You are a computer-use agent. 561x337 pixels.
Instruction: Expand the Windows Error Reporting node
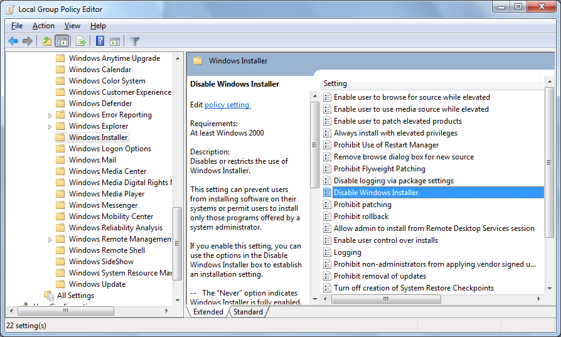[50, 115]
